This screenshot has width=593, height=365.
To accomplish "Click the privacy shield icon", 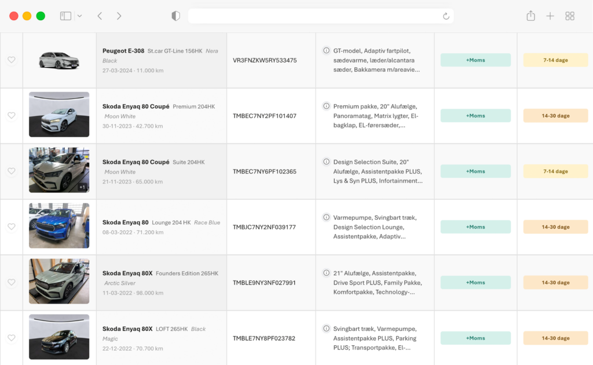I will [x=176, y=16].
